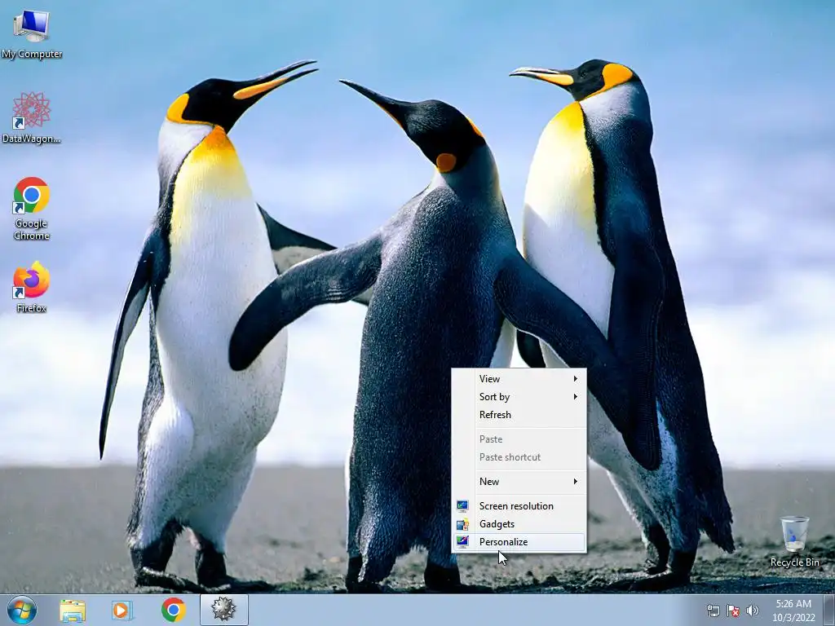Click the taskbar clock and date

coord(793,611)
